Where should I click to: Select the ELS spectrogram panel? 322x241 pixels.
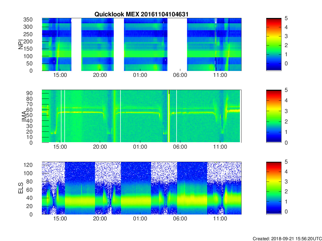point(142,188)
